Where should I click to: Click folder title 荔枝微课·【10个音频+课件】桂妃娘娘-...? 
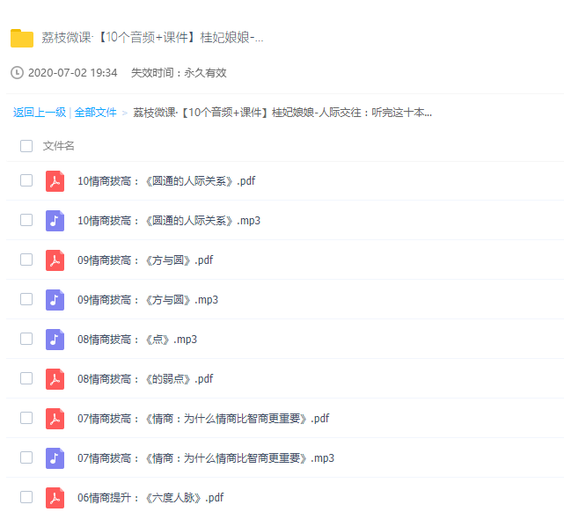coord(152,38)
